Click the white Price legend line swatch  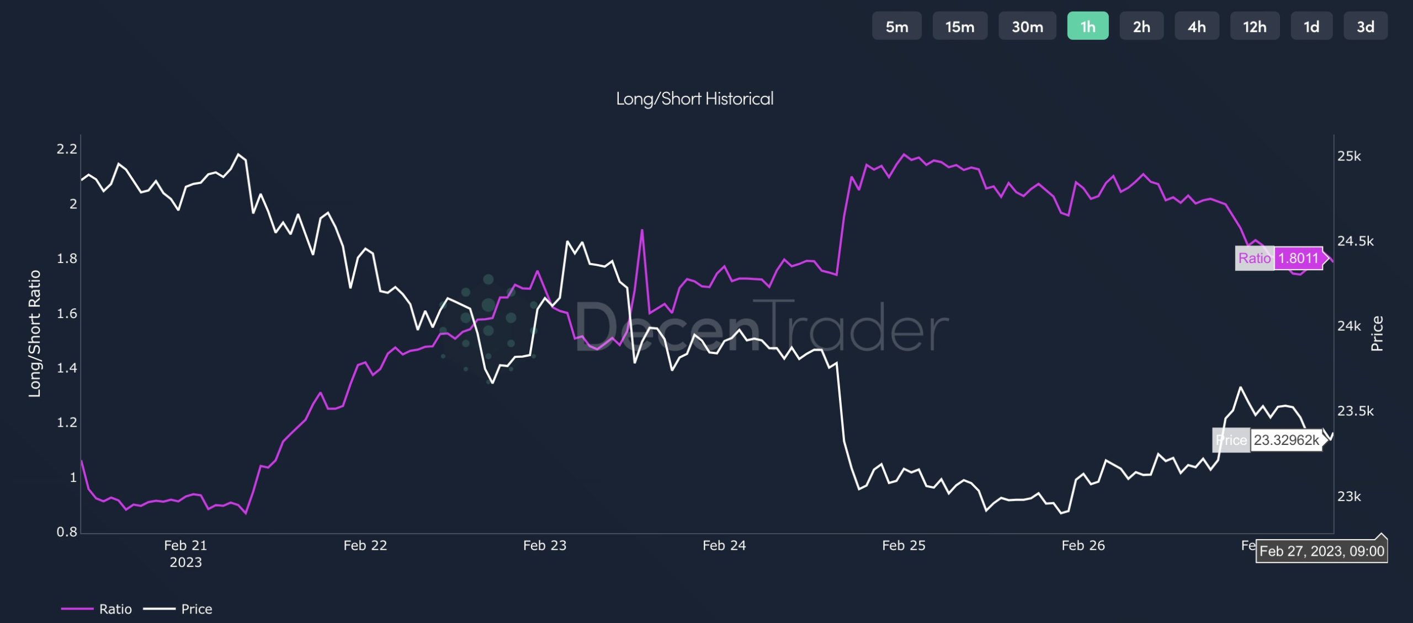coord(159,609)
